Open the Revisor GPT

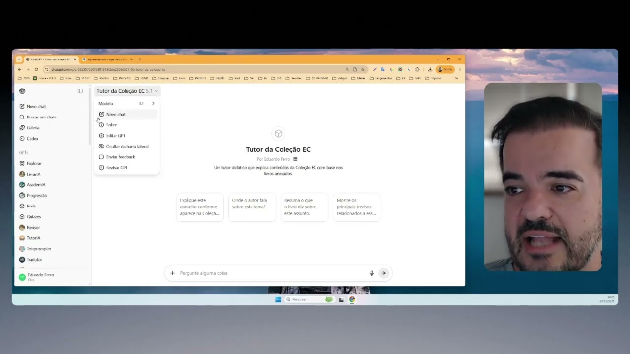coord(30,228)
